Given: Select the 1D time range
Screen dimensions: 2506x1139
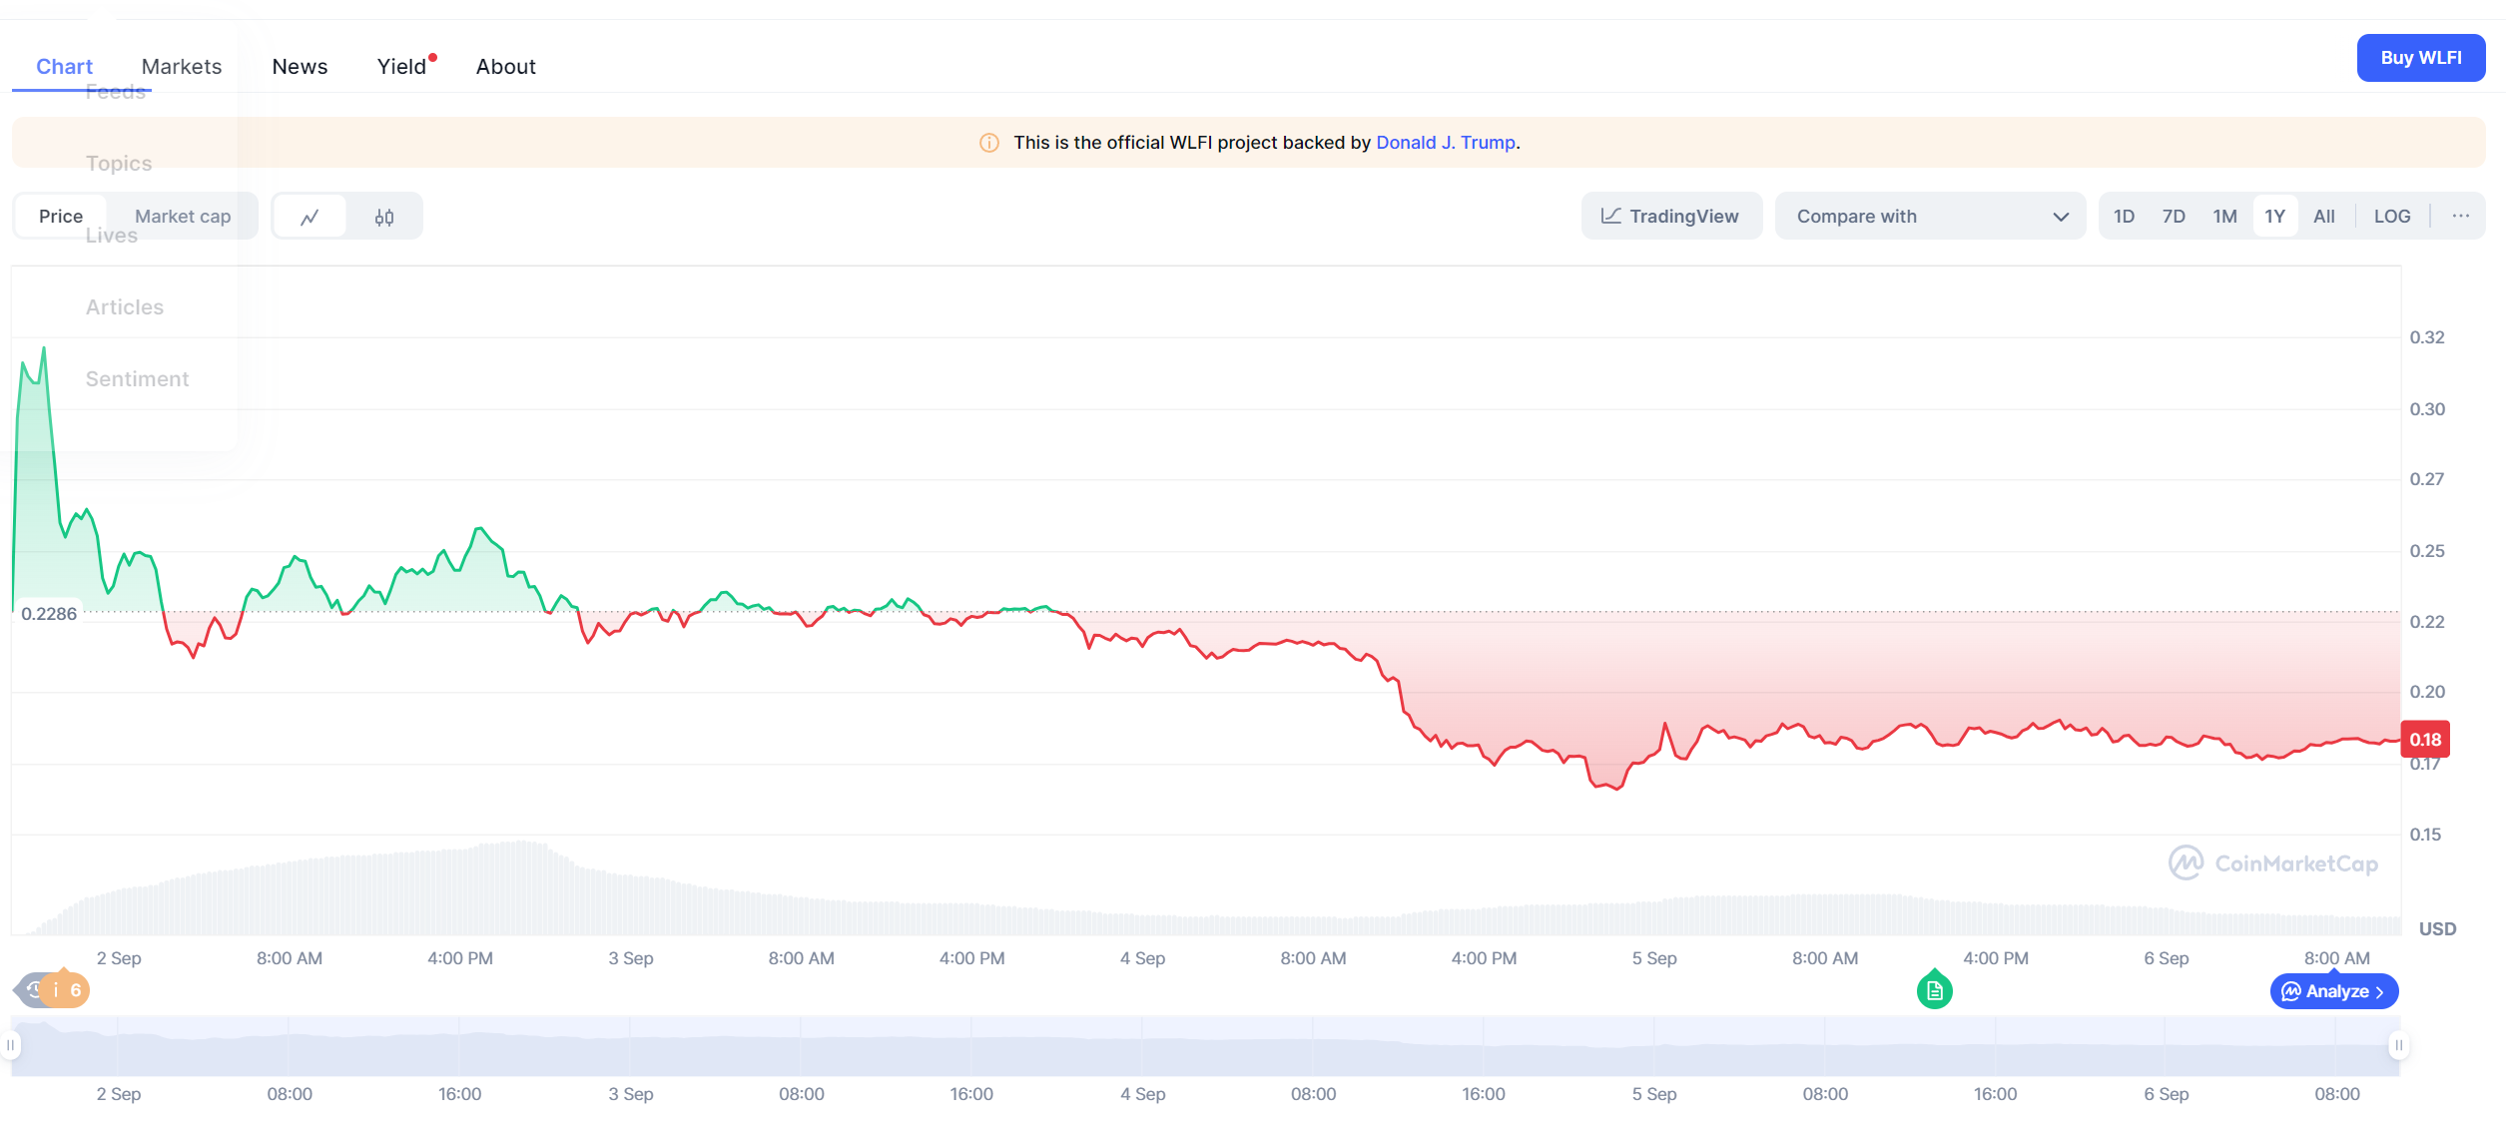Looking at the screenshot, I should tap(2124, 216).
